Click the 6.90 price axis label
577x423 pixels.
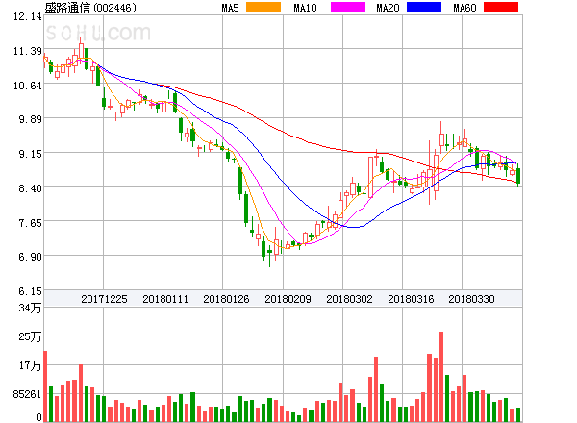tap(30, 257)
